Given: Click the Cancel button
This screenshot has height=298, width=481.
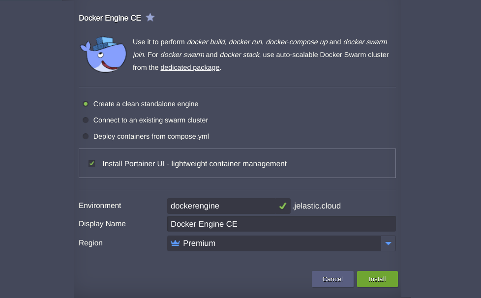Looking at the screenshot, I should coord(332,279).
